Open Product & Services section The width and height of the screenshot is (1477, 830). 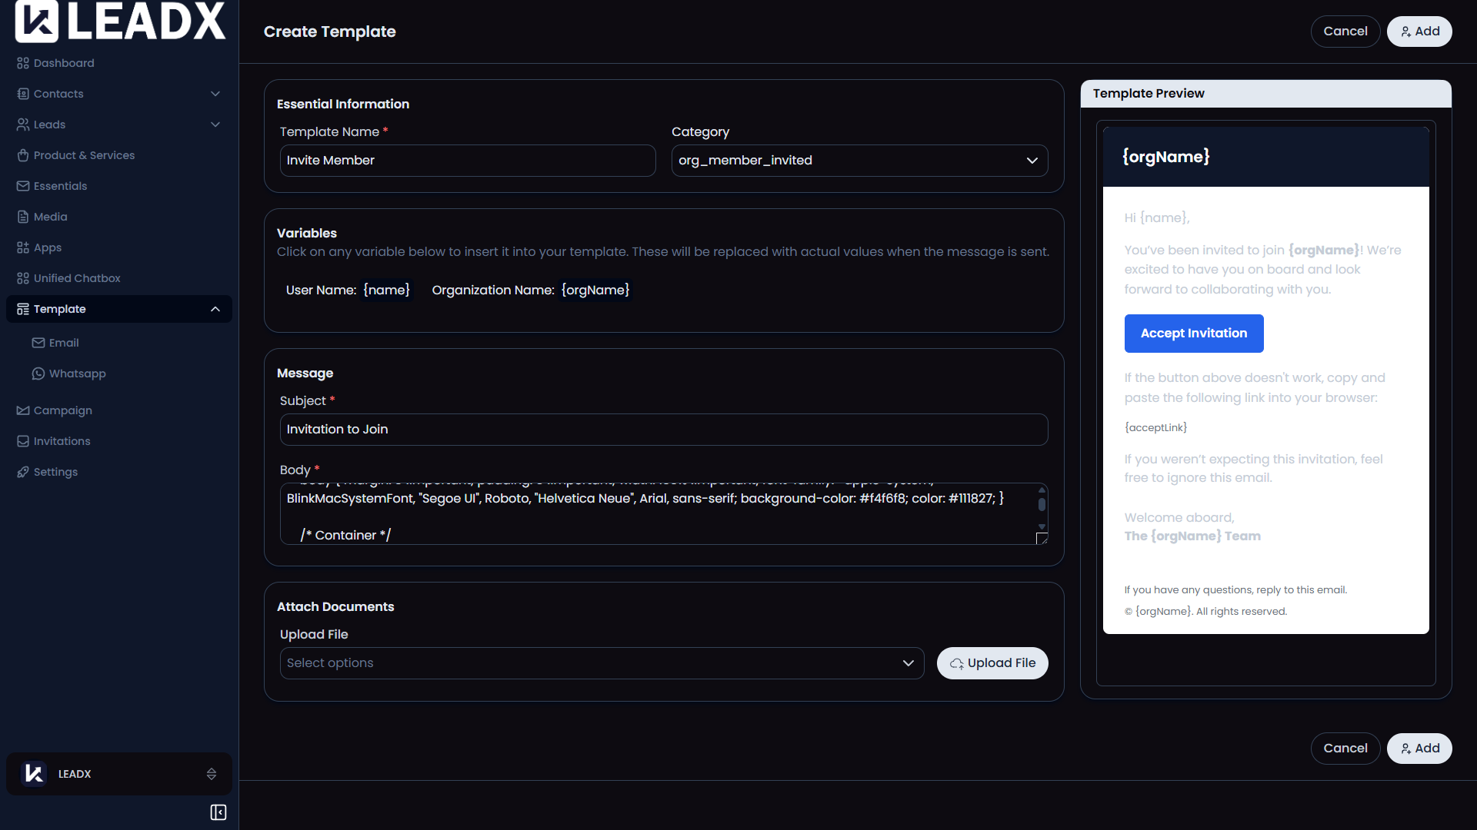click(84, 154)
